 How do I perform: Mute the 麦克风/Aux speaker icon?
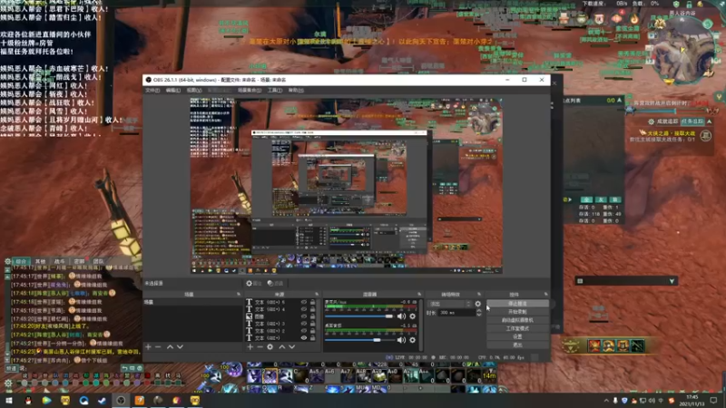coord(401,316)
